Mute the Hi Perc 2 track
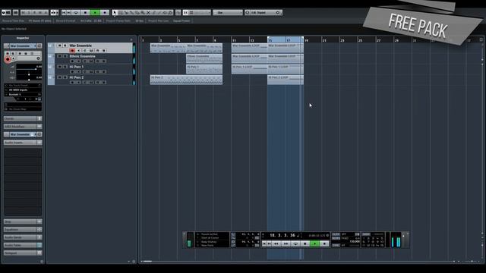The height and width of the screenshot is (273, 486). tap(59, 77)
